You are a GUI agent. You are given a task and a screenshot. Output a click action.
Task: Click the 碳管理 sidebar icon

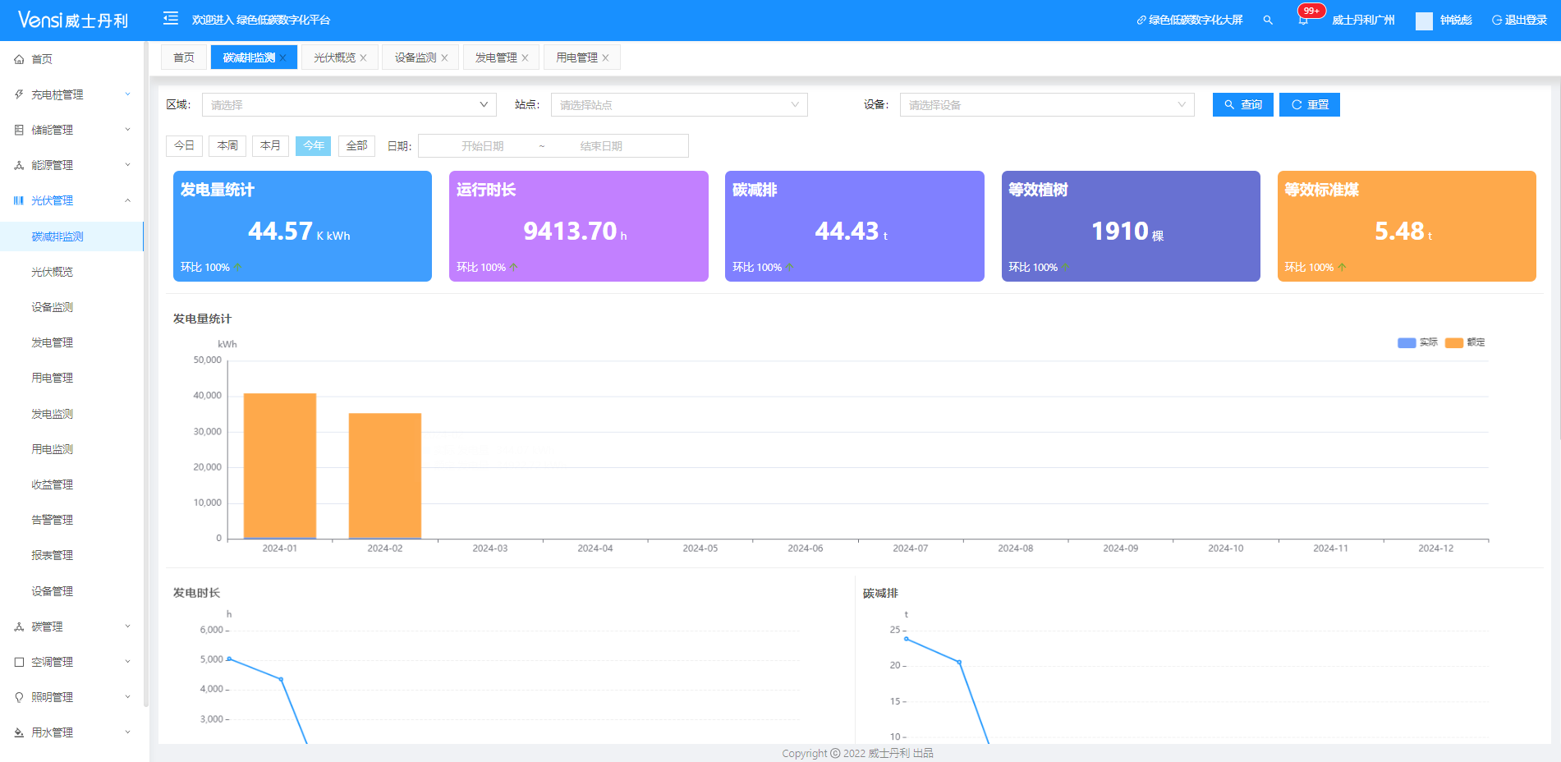(x=19, y=627)
